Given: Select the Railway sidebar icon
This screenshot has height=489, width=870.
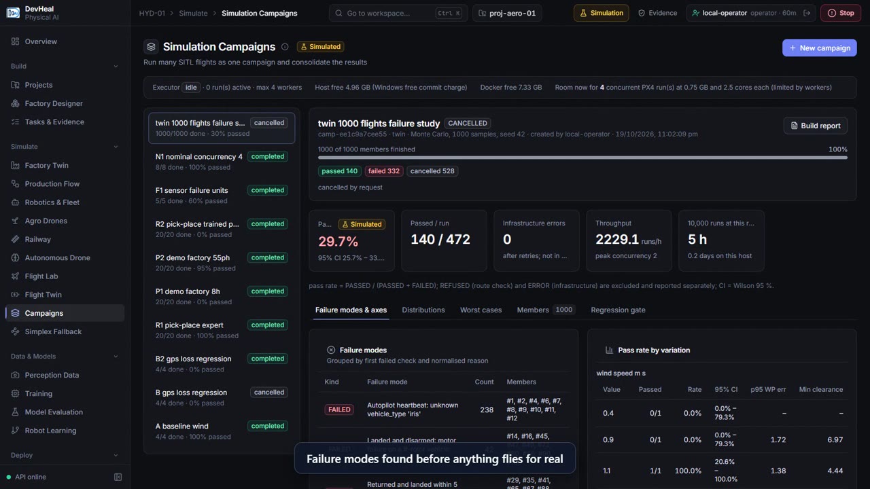Looking at the screenshot, I should 15,239.
